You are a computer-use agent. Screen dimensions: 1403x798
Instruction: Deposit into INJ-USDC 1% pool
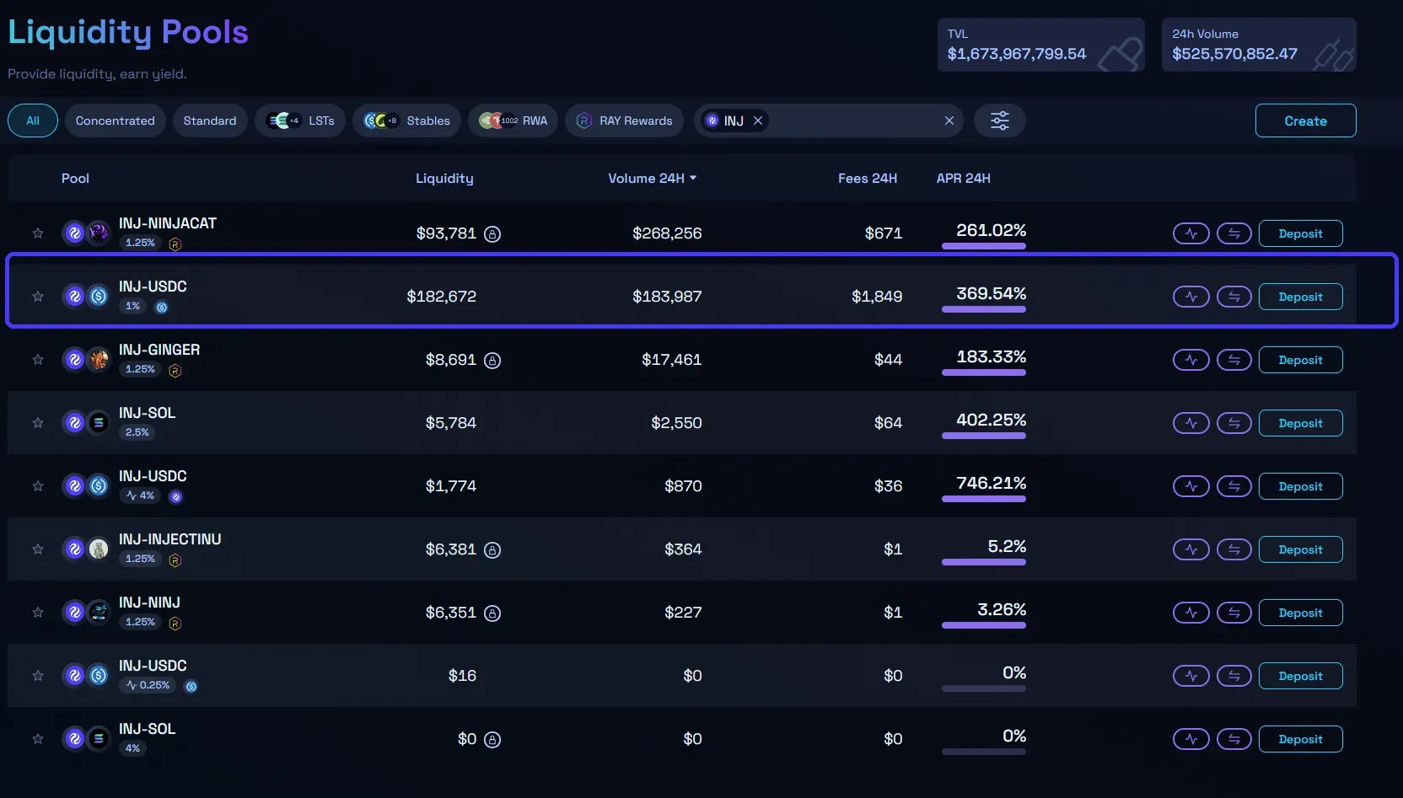pyautogui.click(x=1300, y=297)
